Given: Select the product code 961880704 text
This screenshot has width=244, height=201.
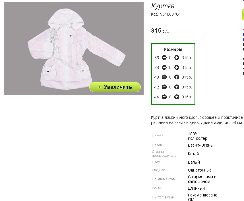Looking at the screenshot, I should (x=170, y=14).
